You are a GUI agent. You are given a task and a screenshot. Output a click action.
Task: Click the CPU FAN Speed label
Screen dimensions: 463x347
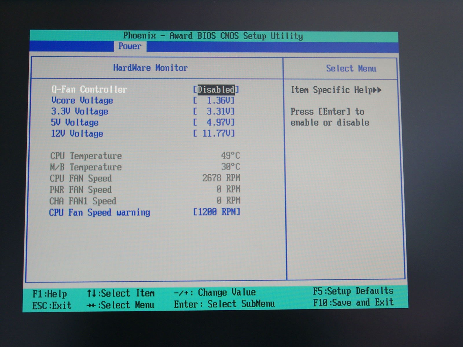coord(81,178)
